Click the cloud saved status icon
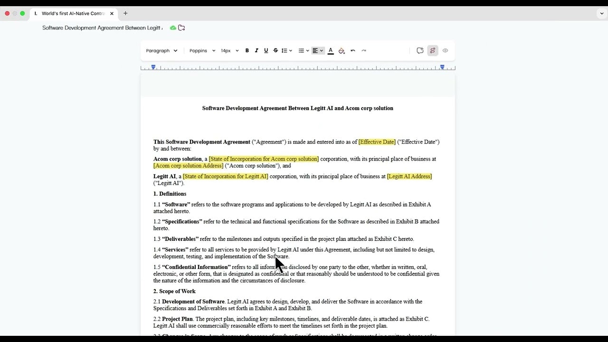Viewport: 608px width, 342px height. 173,28
